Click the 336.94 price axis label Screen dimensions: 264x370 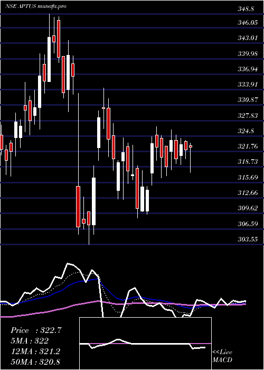248,69
